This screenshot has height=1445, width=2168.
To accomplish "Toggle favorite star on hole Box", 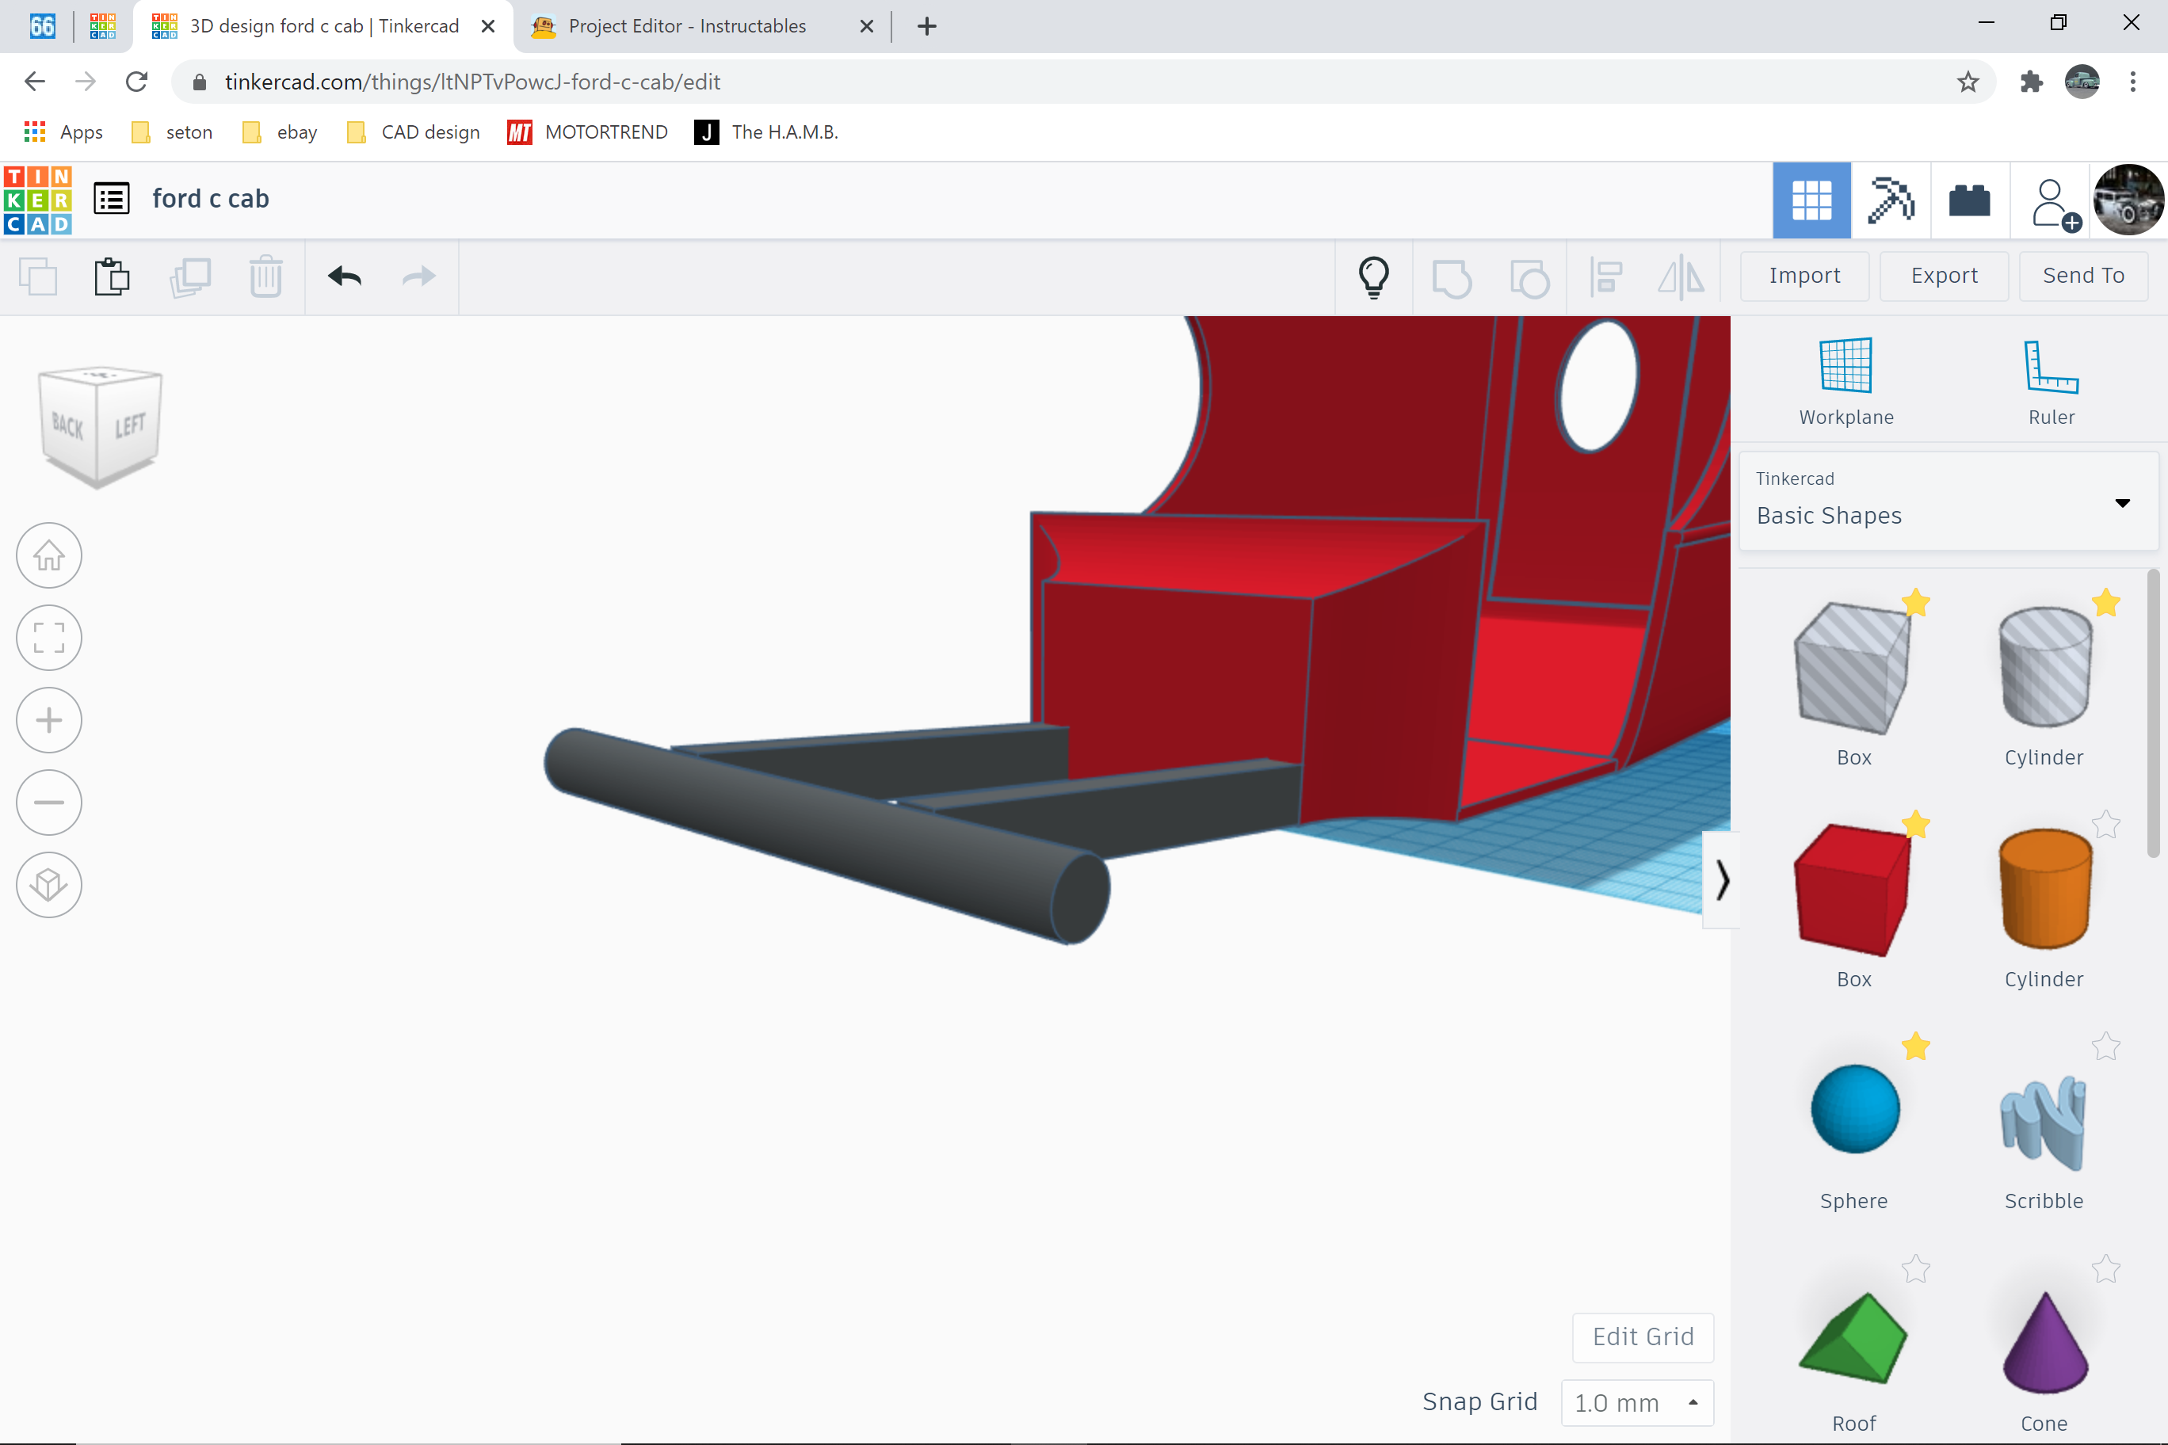I will [1916, 603].
